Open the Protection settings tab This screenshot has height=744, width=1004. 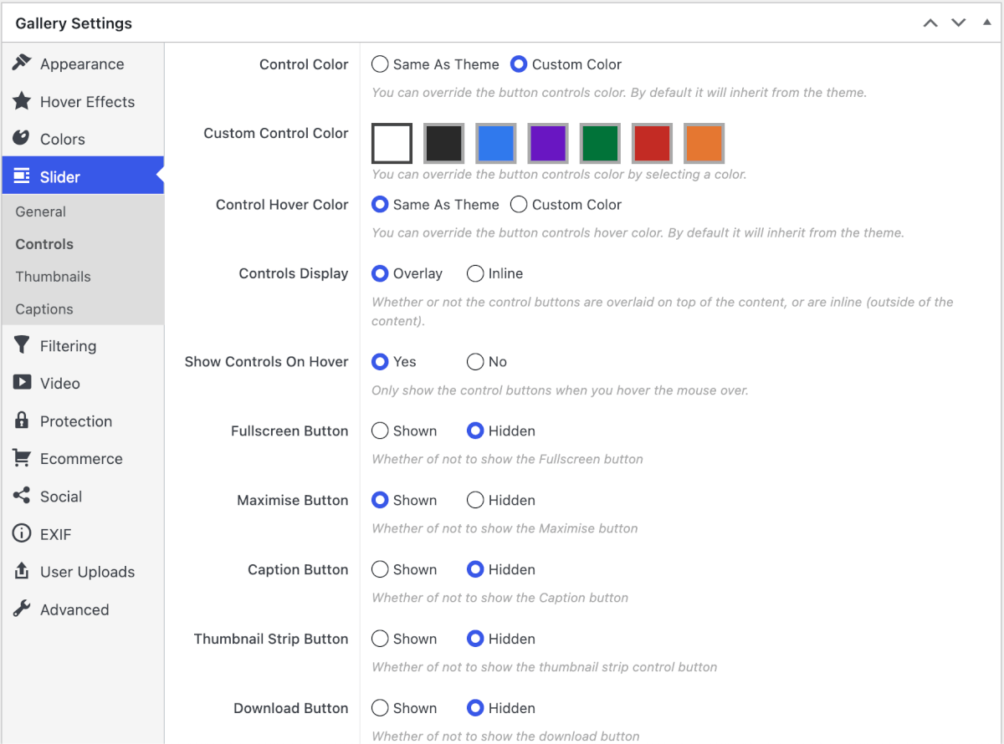[83, 420]
